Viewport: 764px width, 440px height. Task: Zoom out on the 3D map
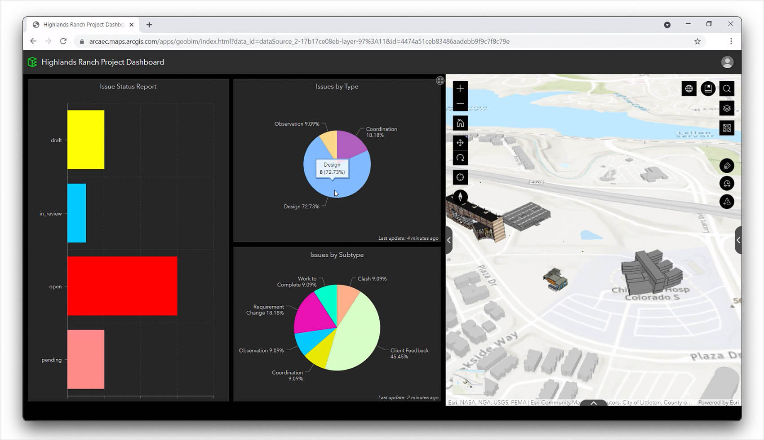click(x=460, y=104)
